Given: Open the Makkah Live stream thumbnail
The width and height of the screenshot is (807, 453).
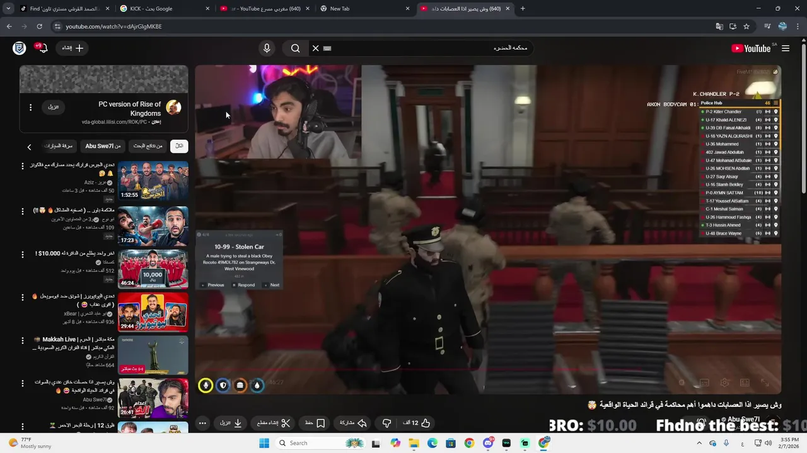Looking at the screenshot, I should tap(153, 355).
